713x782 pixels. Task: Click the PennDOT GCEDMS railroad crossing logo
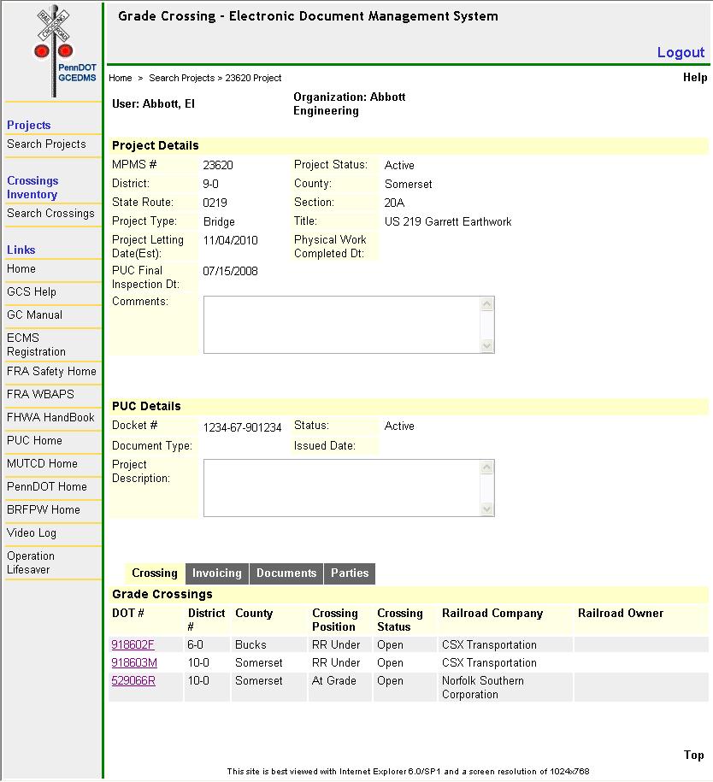pyautogui.click(x=53, y=50)
